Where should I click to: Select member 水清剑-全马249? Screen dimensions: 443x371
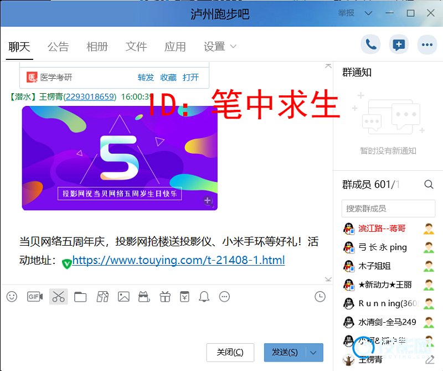388,322
